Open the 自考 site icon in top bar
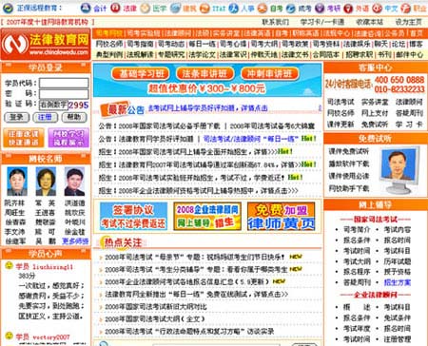Viewport: 428px width, 346px height. coord(263,8)
